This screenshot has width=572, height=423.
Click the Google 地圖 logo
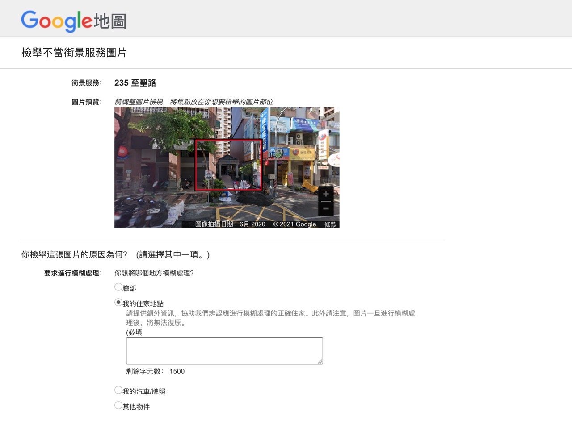(x=74, y=21)
